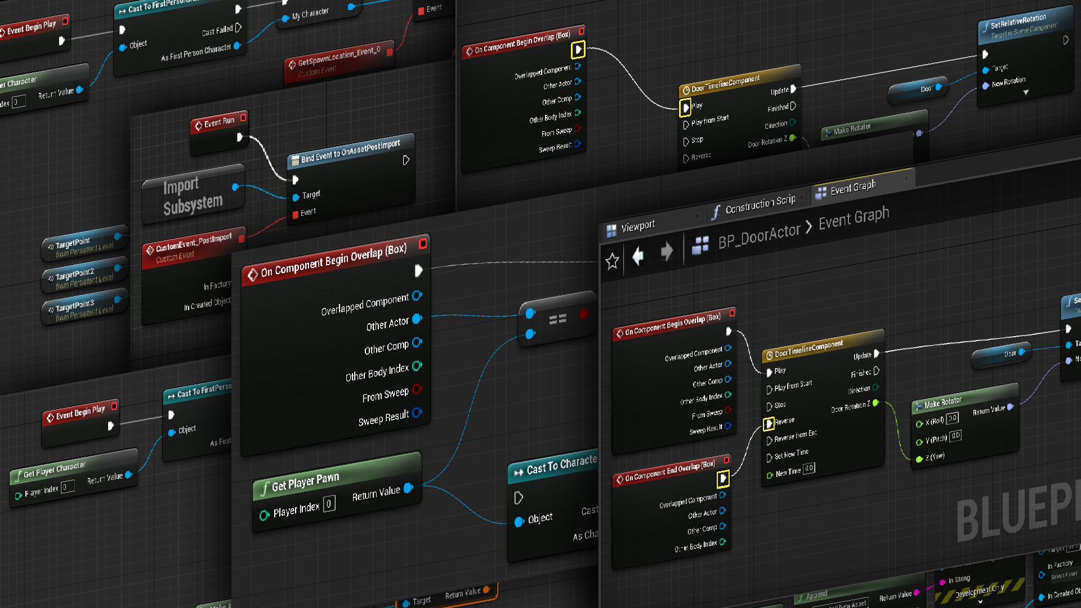Click the blue Return Value pin on Get Player Pawn

(409, 488)
